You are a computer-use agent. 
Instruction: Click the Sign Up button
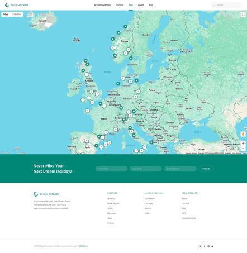206,169
